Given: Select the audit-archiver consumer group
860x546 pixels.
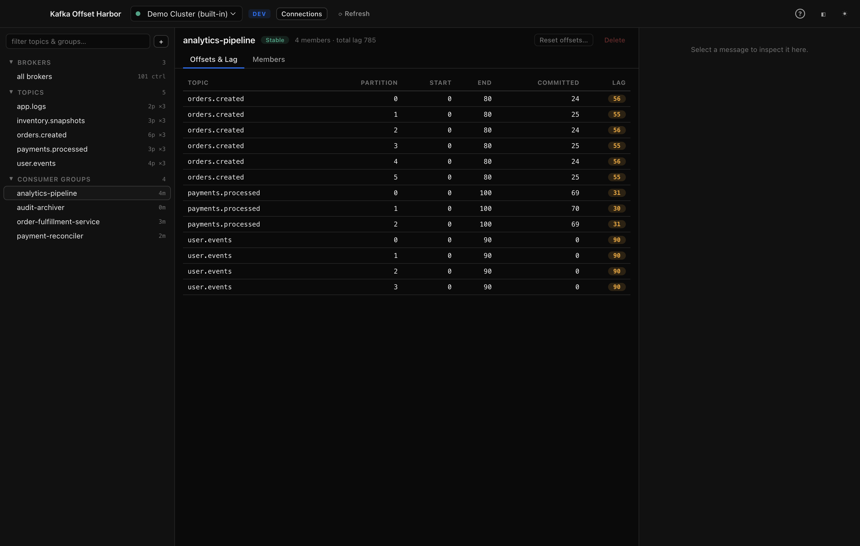Looking at the screenshot, I should (x=87, y=207).
